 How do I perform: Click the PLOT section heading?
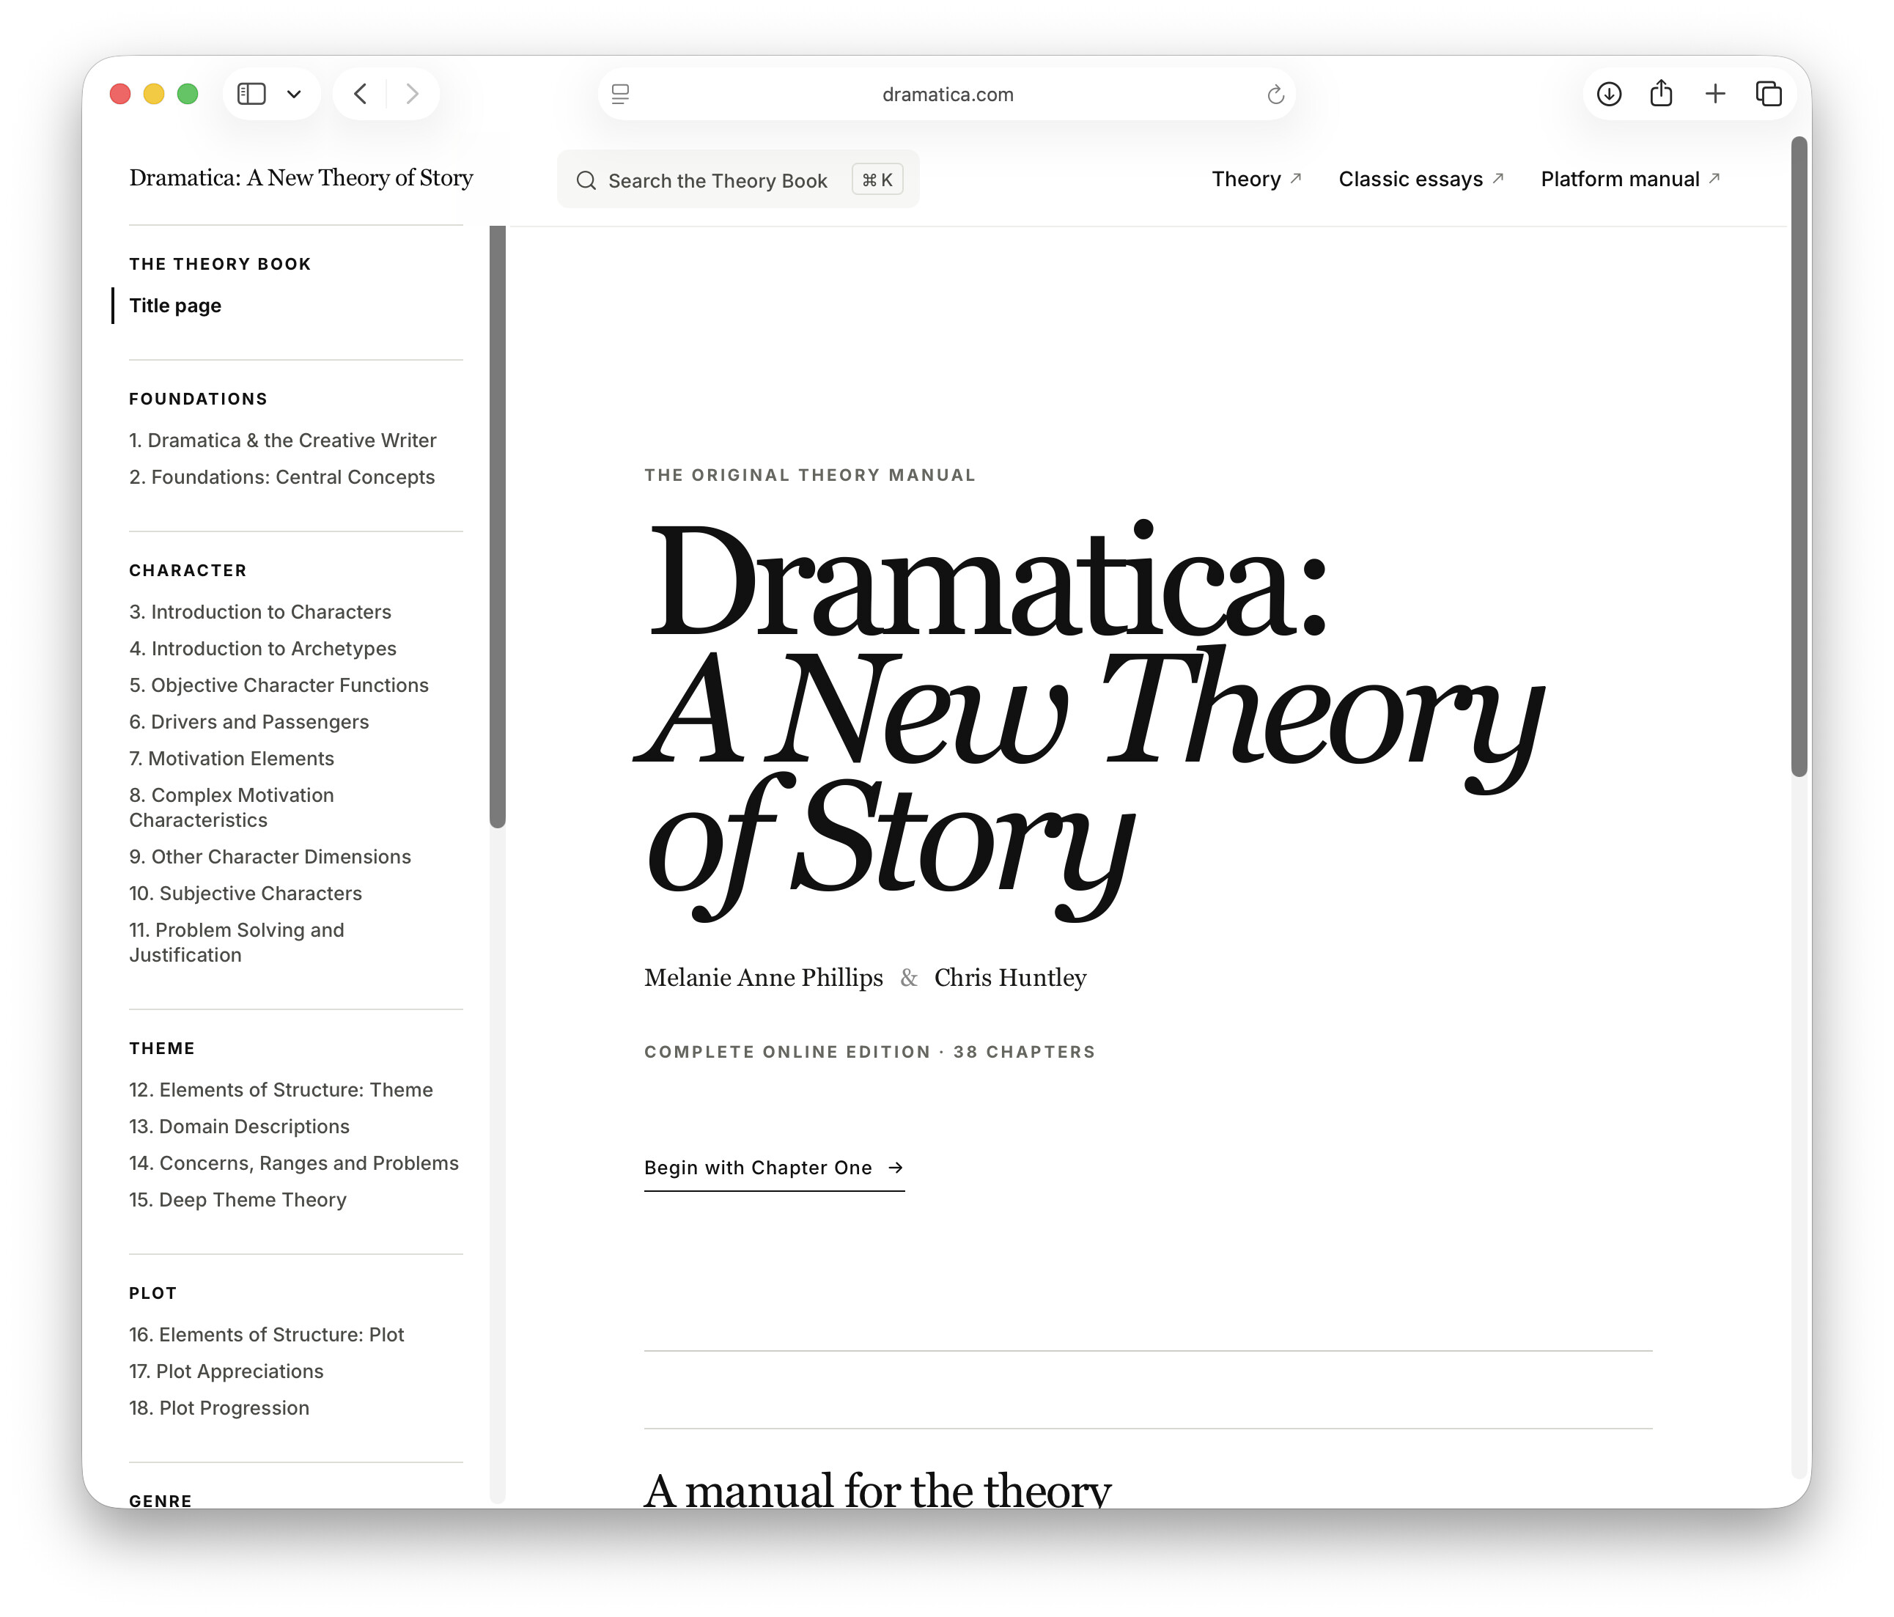pos(152,1294)
